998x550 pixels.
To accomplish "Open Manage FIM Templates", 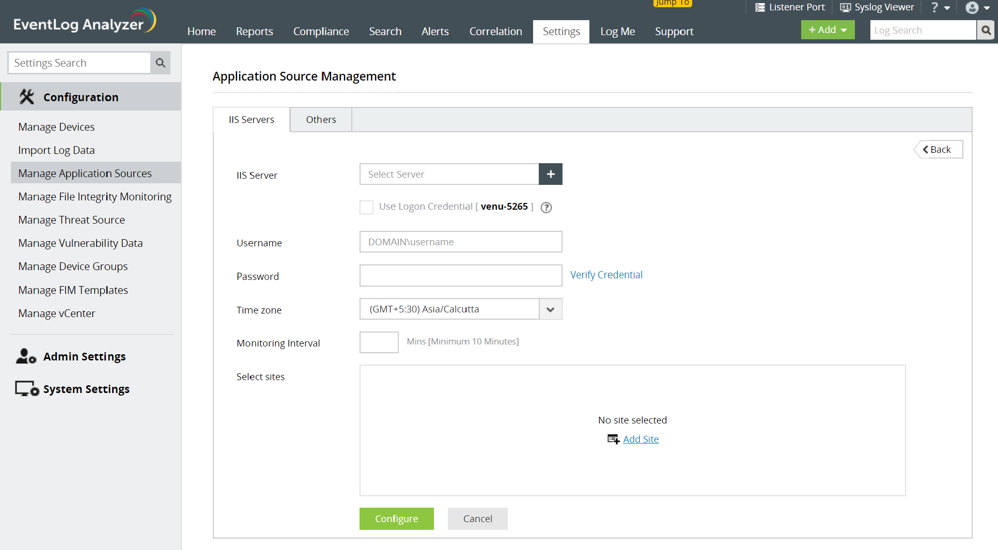I will [x=73, y=290].
